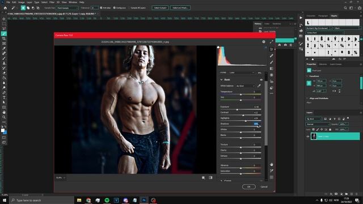Toggle the layer filter on/off switch
This screenshot has height=204, width=363.
coord(348,118)
